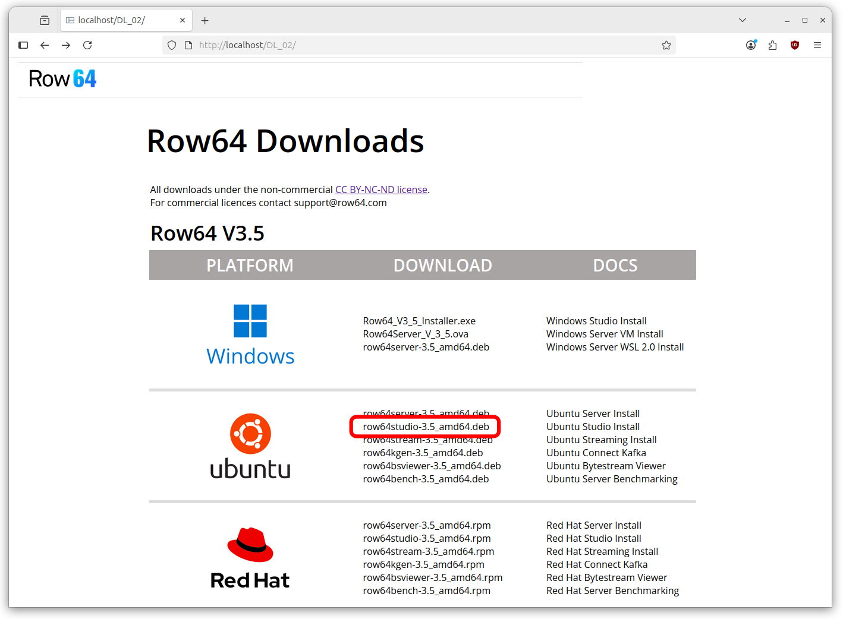Viewport: 843px width, 619px height.
Task: Open Red Hat Server Benchmarking docs
Action: point(612,590)
